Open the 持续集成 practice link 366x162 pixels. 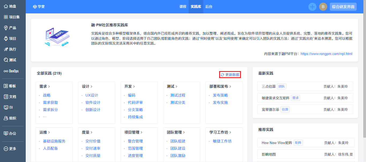pyautogui.click(x=135, y=117)
